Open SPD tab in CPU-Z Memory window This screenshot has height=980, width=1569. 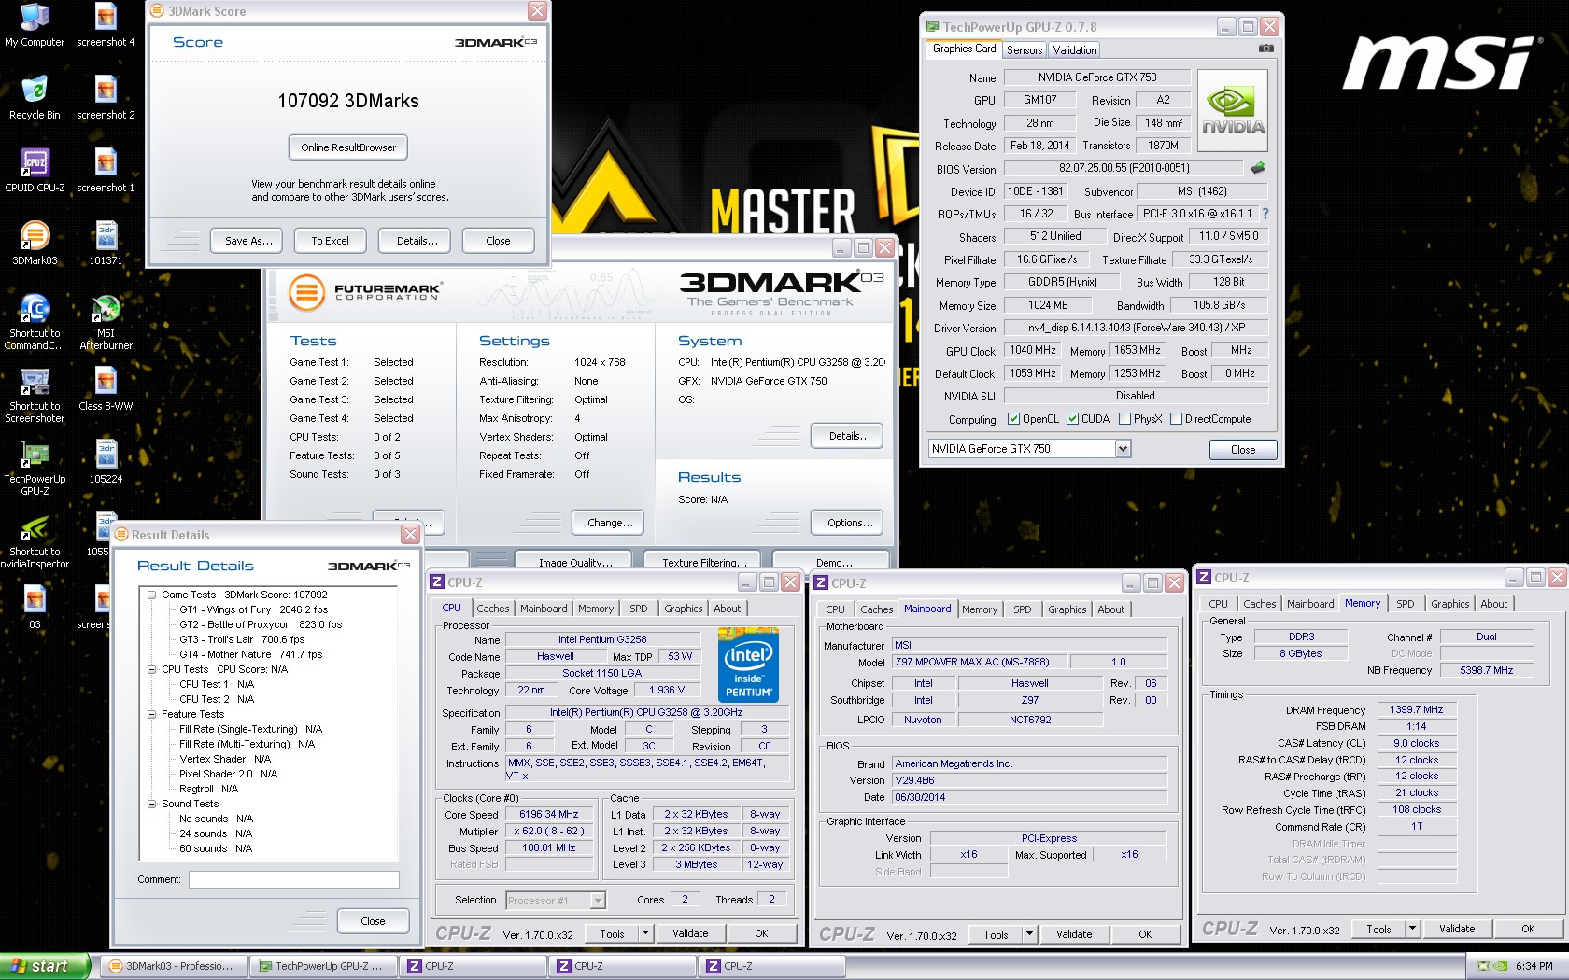point(1406,604)
